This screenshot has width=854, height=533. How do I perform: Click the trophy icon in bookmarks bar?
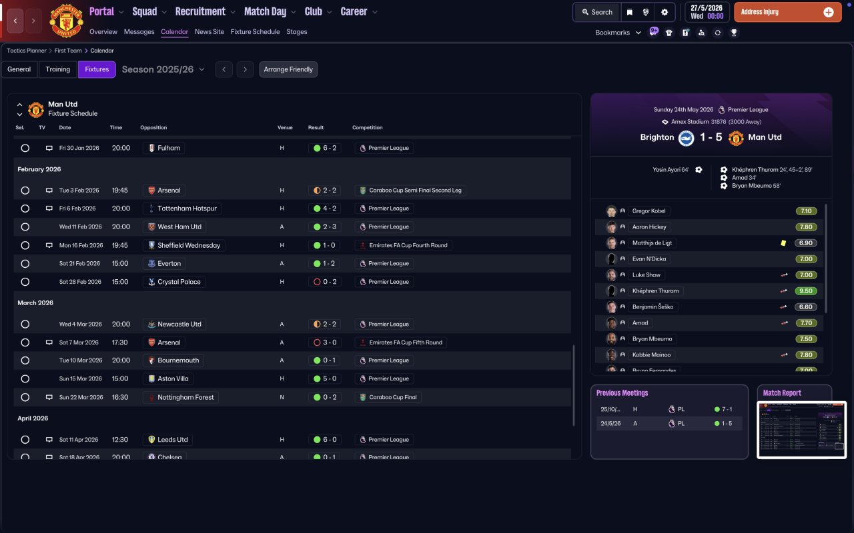click(734, 33)
